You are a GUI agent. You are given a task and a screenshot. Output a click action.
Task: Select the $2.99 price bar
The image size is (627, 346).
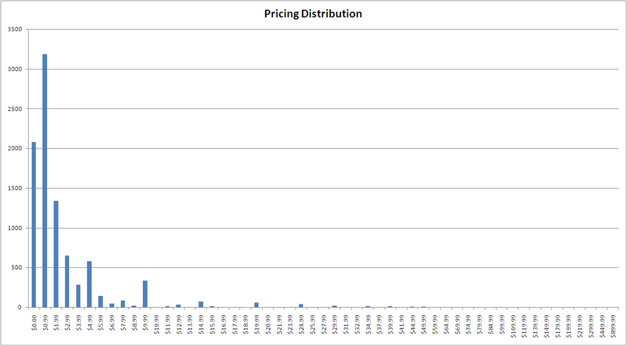tap(67, 281)
